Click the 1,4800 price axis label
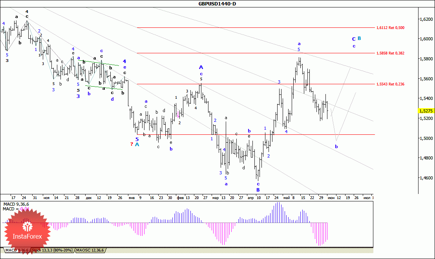This screenshot has width=435, height=259. point(426,158)
